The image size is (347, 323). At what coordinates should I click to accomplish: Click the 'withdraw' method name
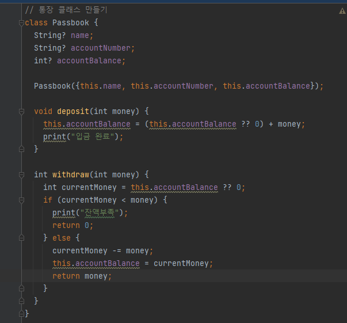click(71, 174)
